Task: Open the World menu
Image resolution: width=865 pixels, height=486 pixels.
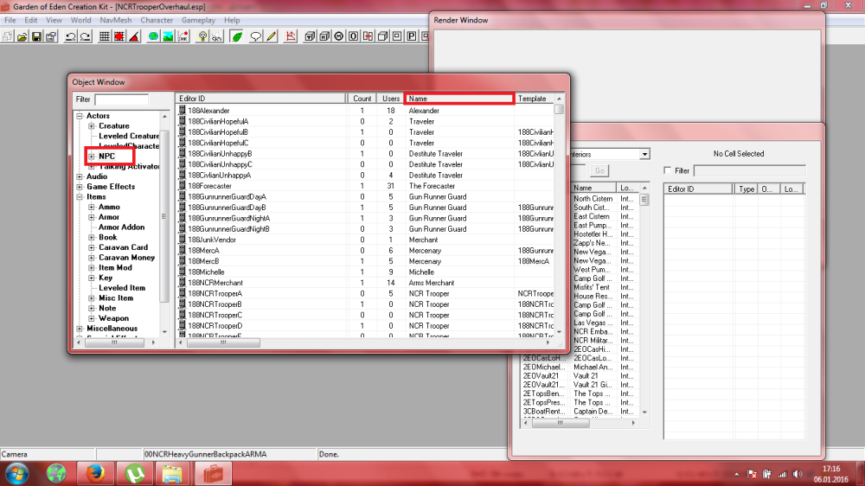Action: (80, 21)
